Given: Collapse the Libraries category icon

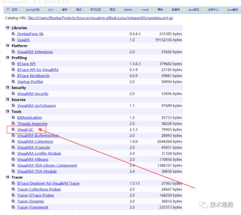Looking at the screenshot, I should (x=8, y=28).
